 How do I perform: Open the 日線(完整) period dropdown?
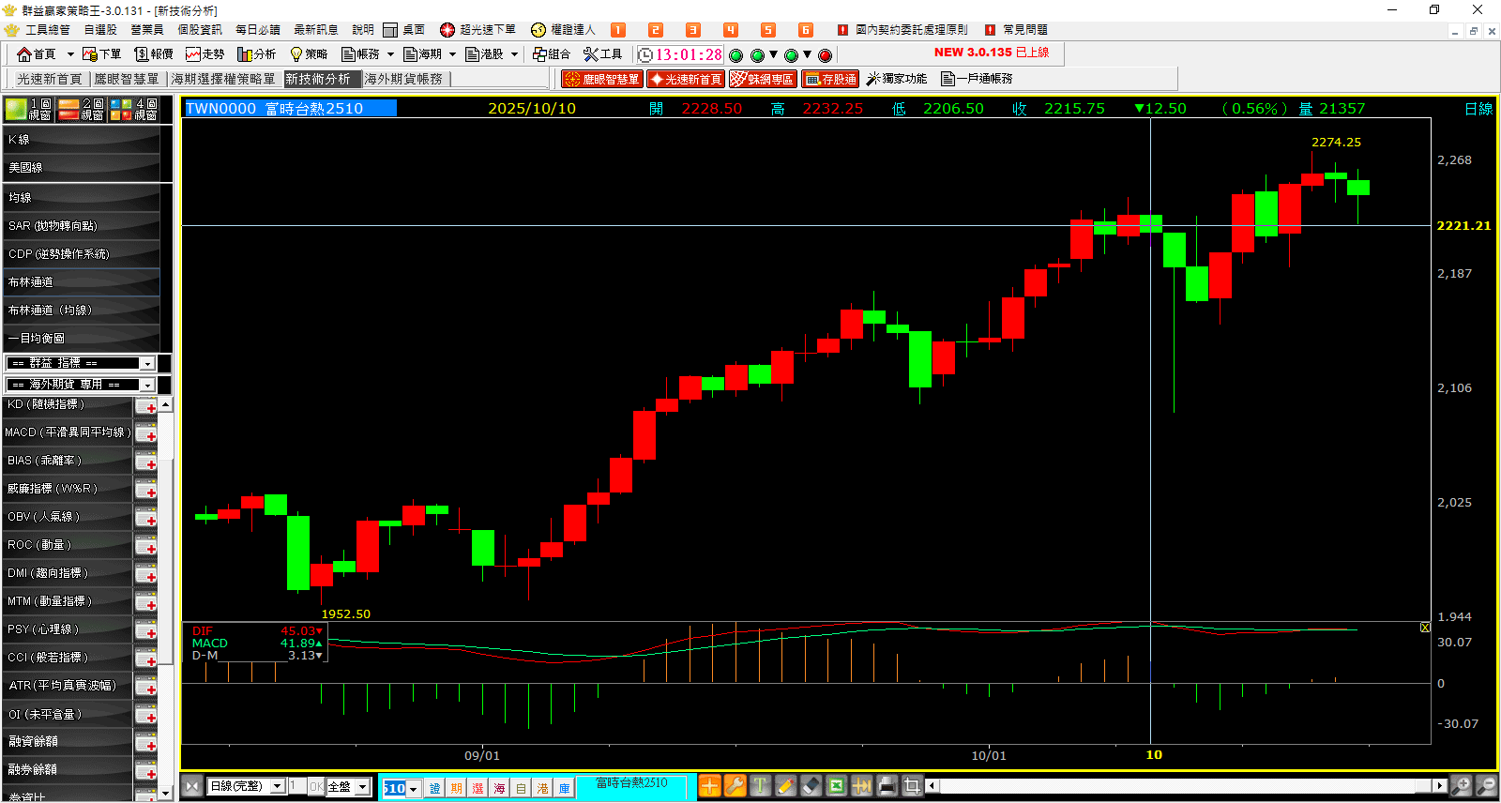click(x=277, y=786)
